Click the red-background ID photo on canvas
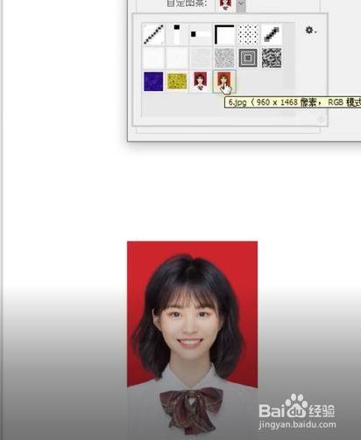Image resolution: width=361 pixels, height=440 pixels. coord(192,339)
